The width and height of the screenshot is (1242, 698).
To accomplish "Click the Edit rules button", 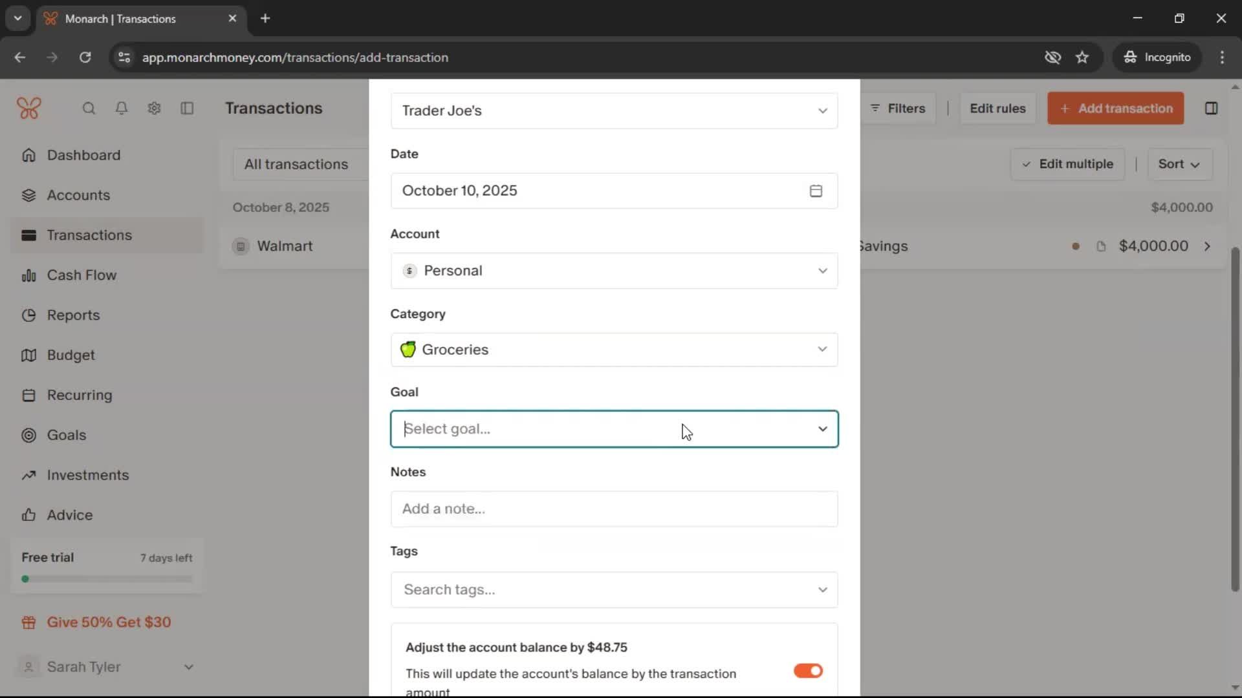I will point(997,109).
